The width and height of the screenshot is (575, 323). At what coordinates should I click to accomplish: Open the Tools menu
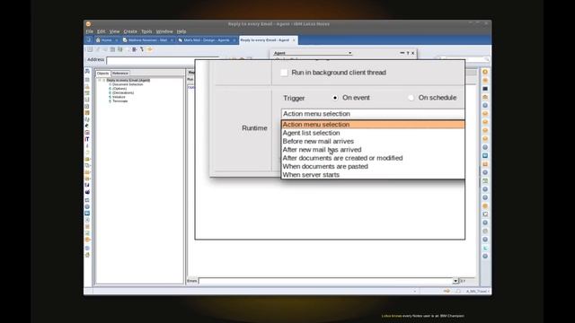coord(146,31)
